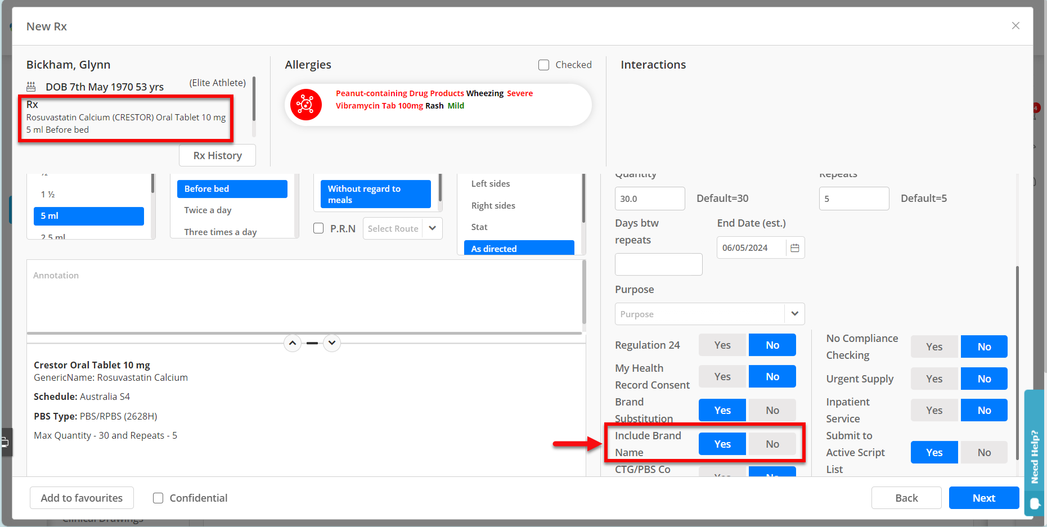Open the End Date calendar picker icon
This screenshot has width=1047, height=527.
tap(795, 247)
